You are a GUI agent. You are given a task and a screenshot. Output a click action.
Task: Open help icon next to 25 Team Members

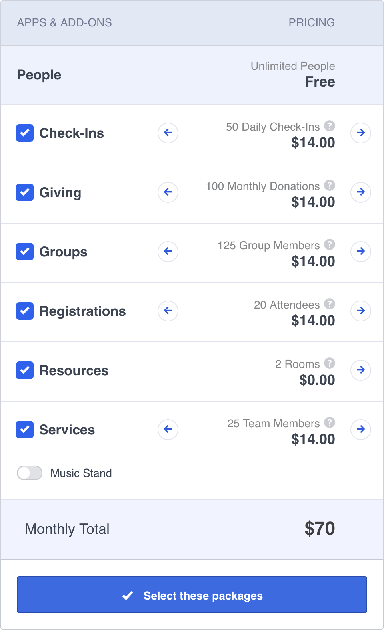(329, 423)
